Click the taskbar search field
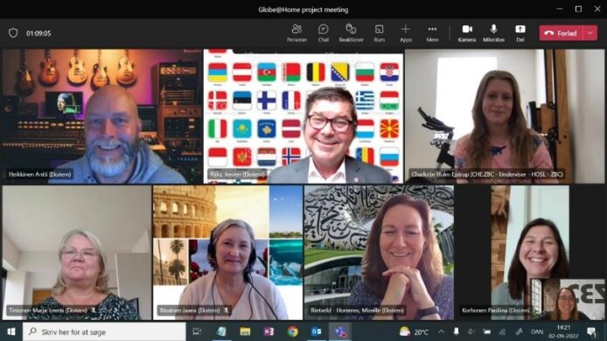 coord(104,331)
